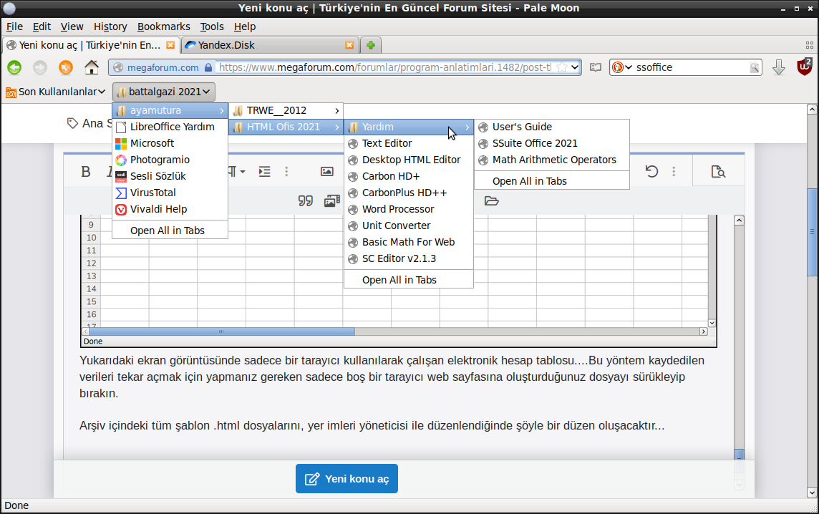
Task: Toggle bold formatting in editor
Action: 86,171
